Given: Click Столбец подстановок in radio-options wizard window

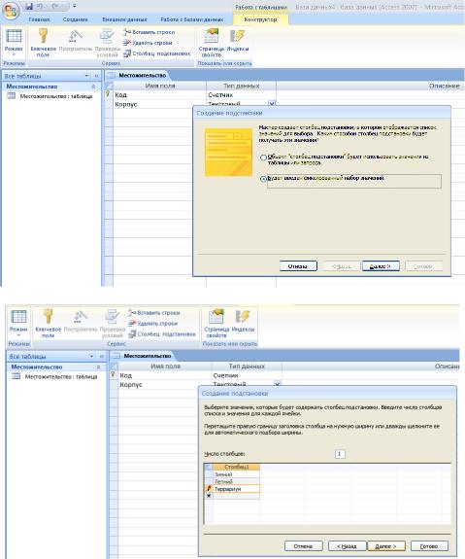Looking at the screenshot, I should (x=156, y=53).
